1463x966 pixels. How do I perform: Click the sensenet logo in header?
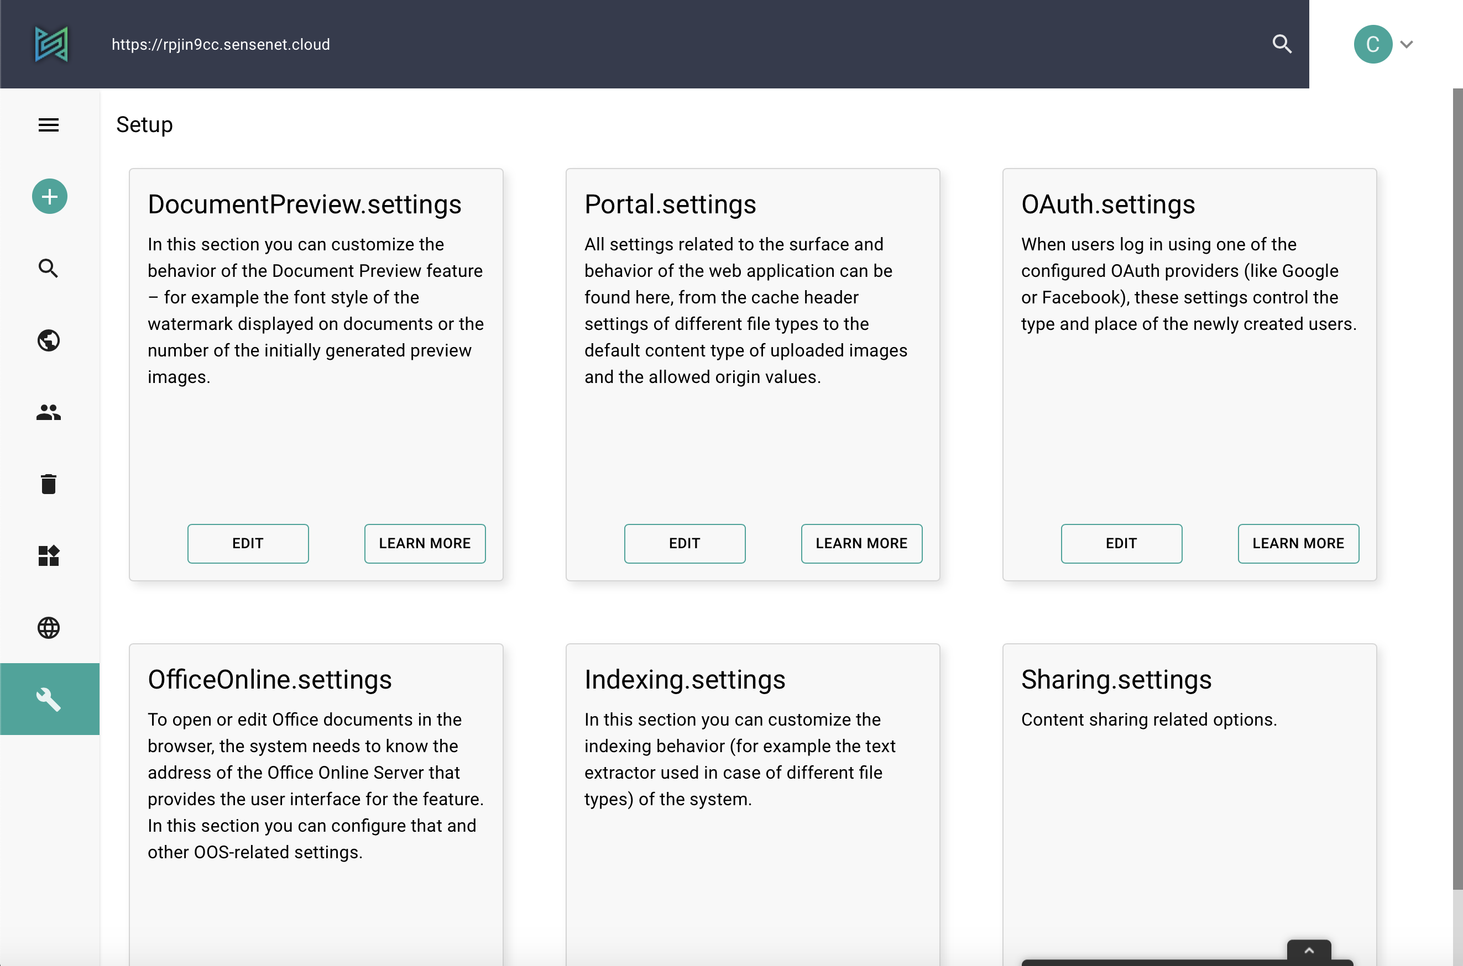(x=51, y=44)
